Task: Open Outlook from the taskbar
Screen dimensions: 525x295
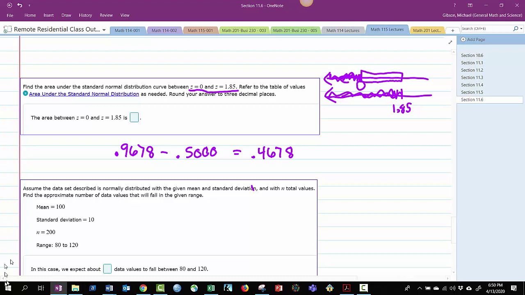Action: coord(126,288)
